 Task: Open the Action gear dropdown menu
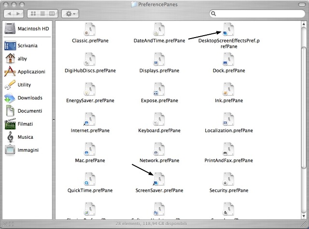tap(70, 13)
